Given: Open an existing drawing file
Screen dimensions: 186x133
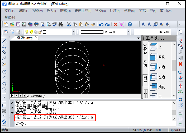Looking at the screenshot, I should click(x=12, y=24).
